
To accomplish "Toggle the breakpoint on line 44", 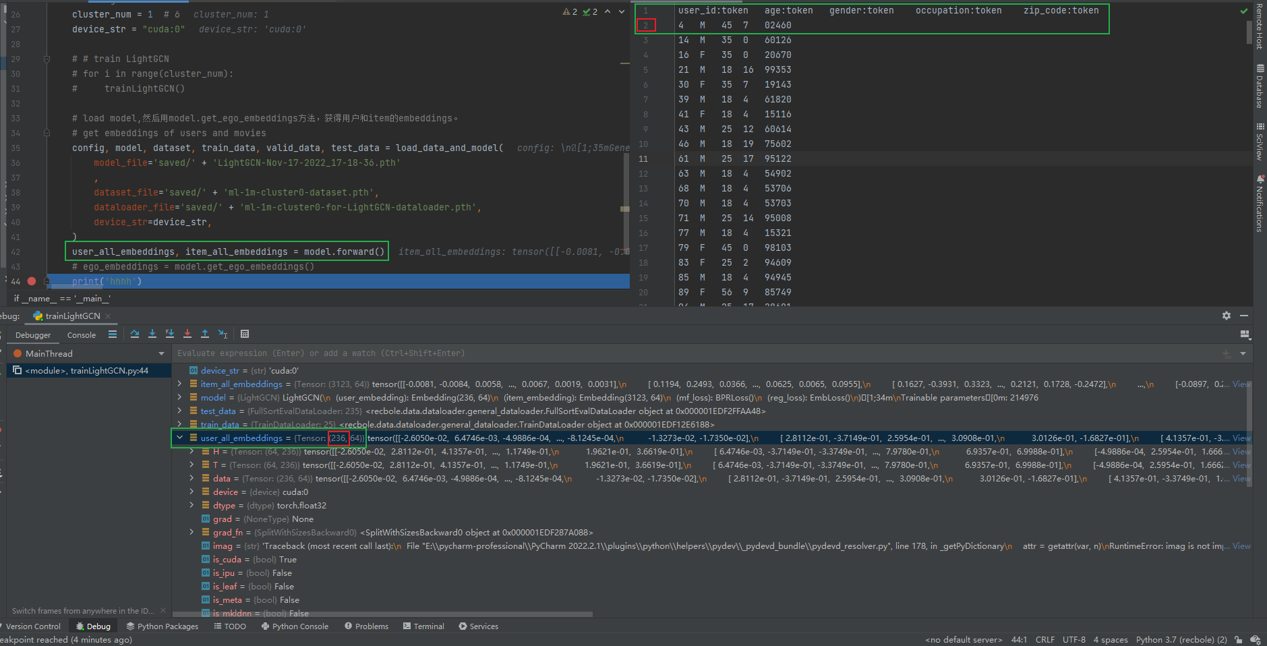I will pyautogui.click(x=31, y=281).
